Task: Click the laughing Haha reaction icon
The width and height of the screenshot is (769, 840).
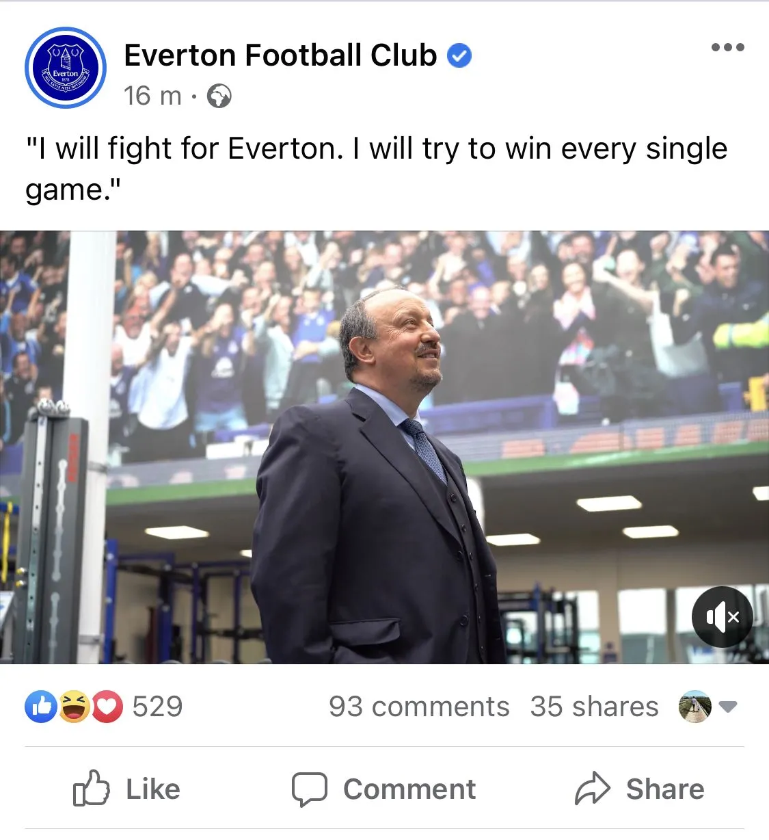Action: [74, 707]
